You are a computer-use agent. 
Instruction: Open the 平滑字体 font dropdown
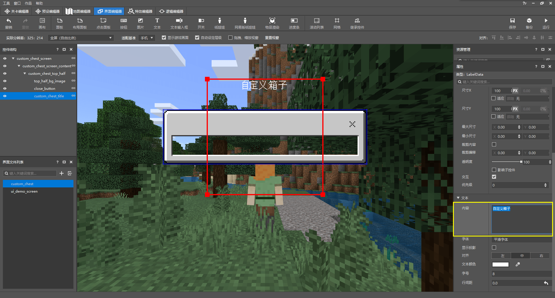(x=522, y=239)
